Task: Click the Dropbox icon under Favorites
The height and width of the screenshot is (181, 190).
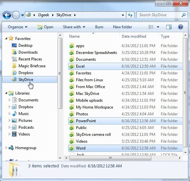Action: [14, 72]
